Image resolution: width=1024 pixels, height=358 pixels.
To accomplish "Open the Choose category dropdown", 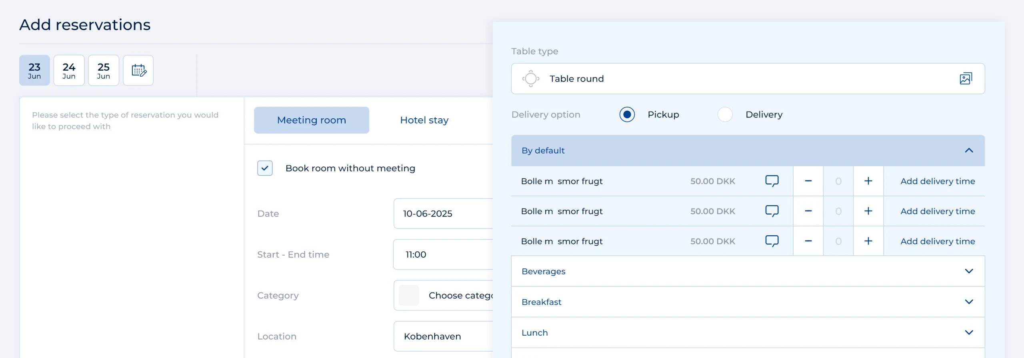I will [443, 296].
